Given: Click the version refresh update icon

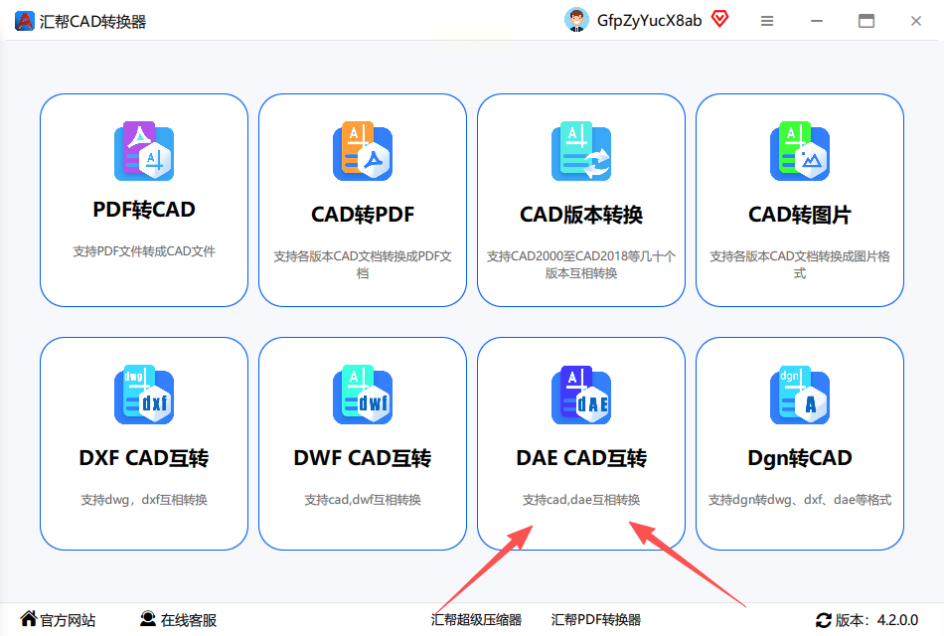Looking at the screenshot, I should tap(823, 620).
